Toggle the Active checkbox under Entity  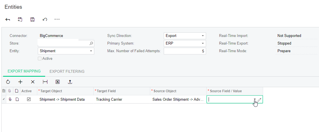40,59
